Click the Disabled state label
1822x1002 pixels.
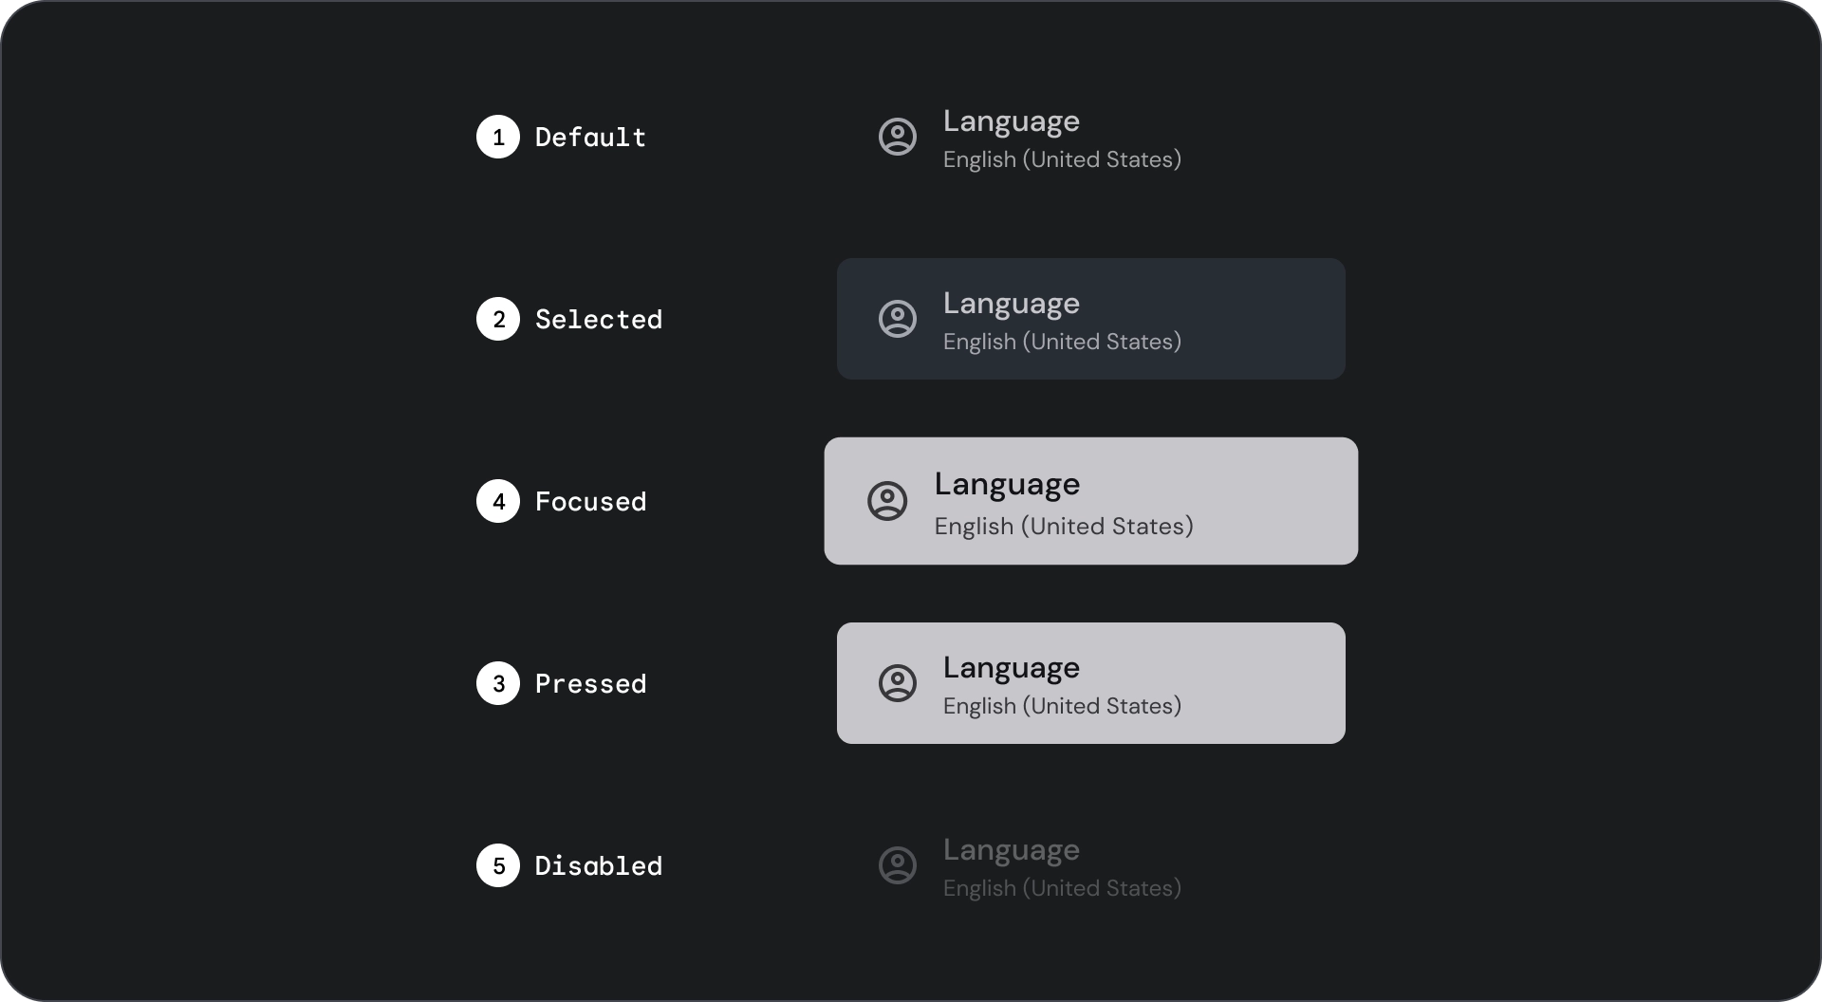(599, 865)
